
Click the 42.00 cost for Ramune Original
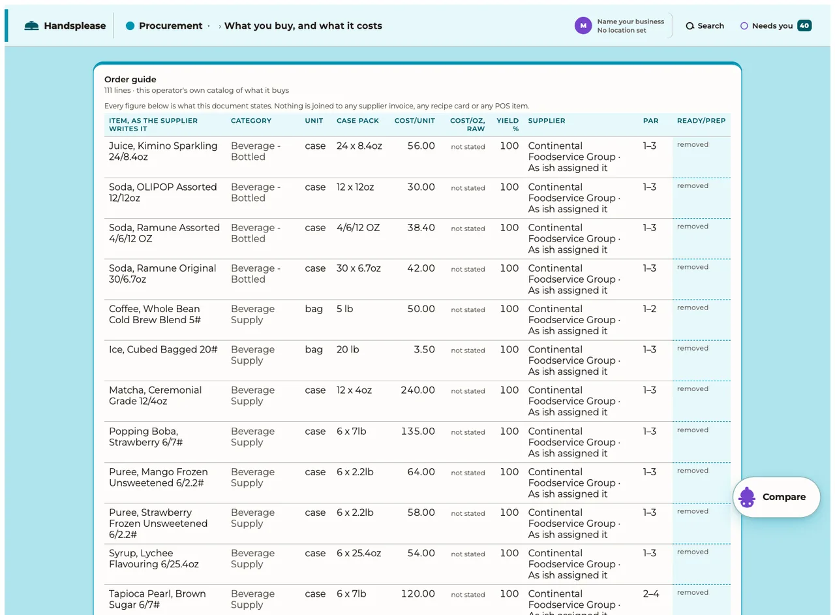tap(421, 268)
